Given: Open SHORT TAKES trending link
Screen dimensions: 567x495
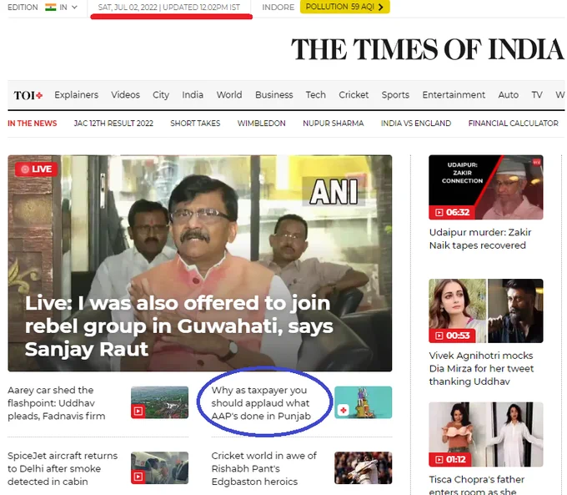Looking at the screenshot, I should pos(195,124).
